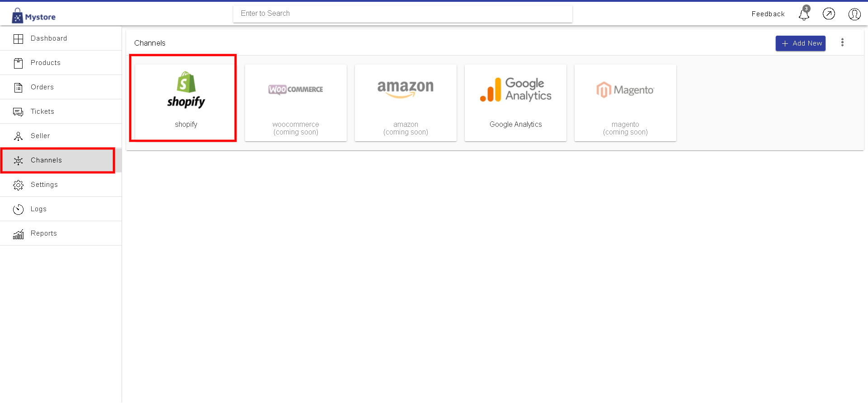Click the magento (coming soon) label
The image size is (868, 403).
point(625,128)
